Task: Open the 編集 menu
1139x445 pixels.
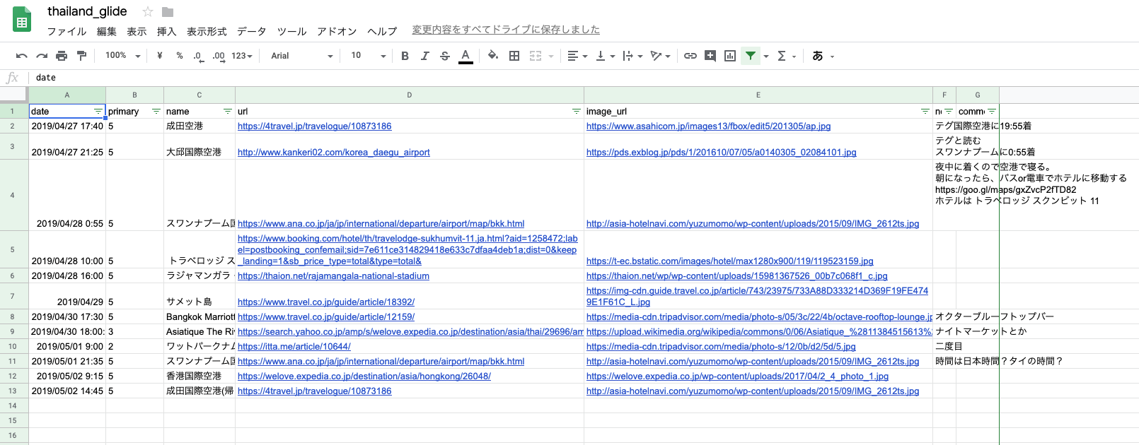Action: click(x=106, y=31)
